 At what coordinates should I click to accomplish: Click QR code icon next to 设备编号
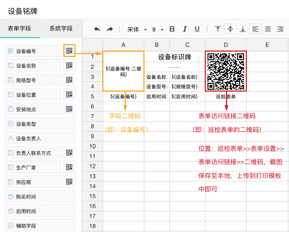[x=69, y=51]
